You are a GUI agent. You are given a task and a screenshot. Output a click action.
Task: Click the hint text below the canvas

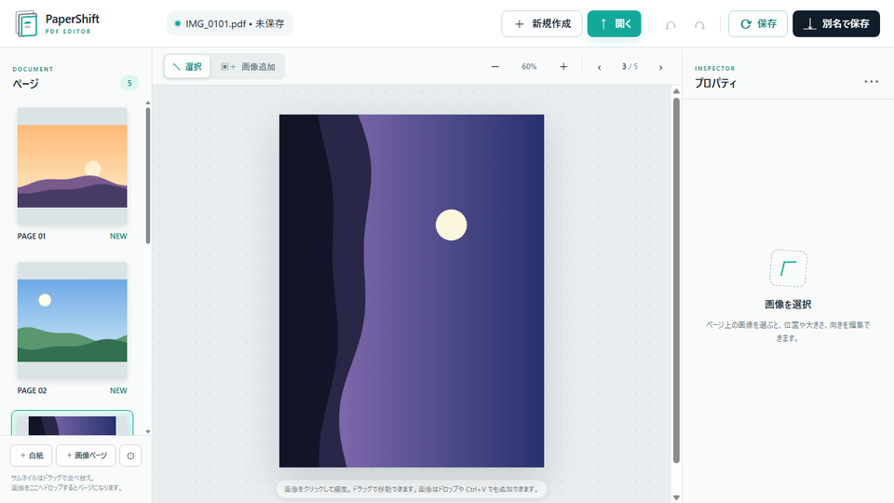(412, 489)
